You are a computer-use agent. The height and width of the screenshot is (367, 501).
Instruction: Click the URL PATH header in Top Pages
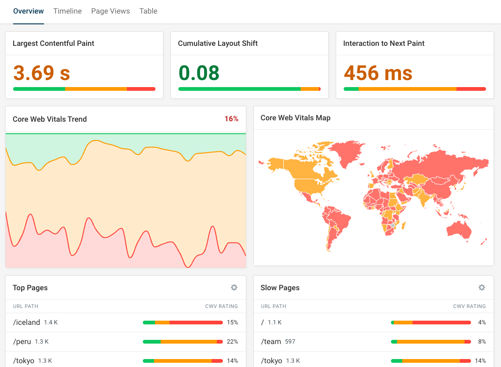coord(26,306)
